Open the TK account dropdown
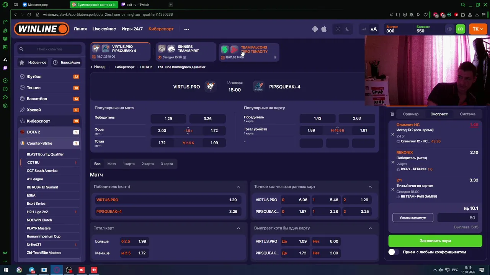 click(478, 29)
